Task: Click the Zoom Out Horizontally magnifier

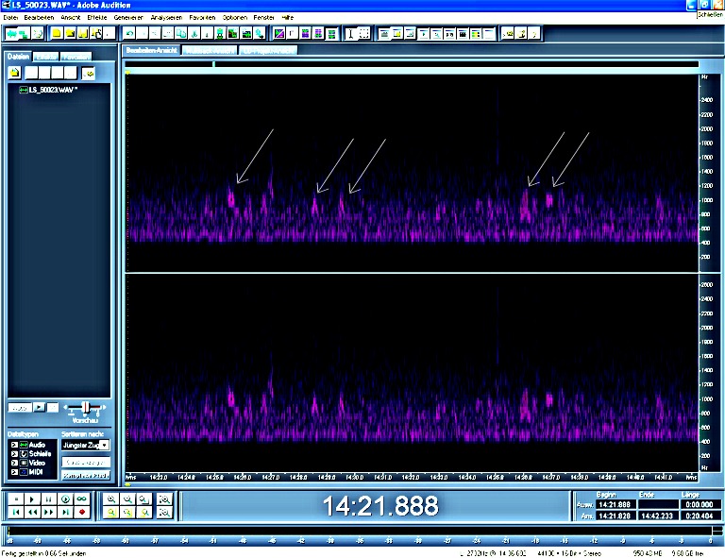Action: [128, 499]
